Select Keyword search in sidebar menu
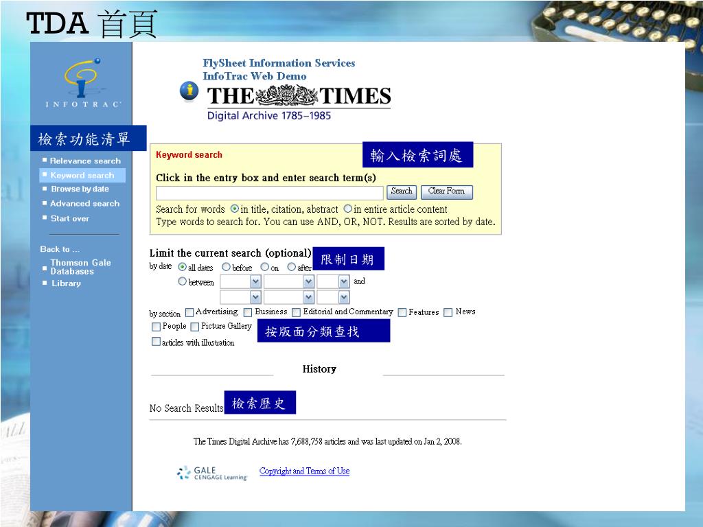Image resolution: width=703 pixels, height=527 pixels. pyautogui.click(x=82, y=175)
